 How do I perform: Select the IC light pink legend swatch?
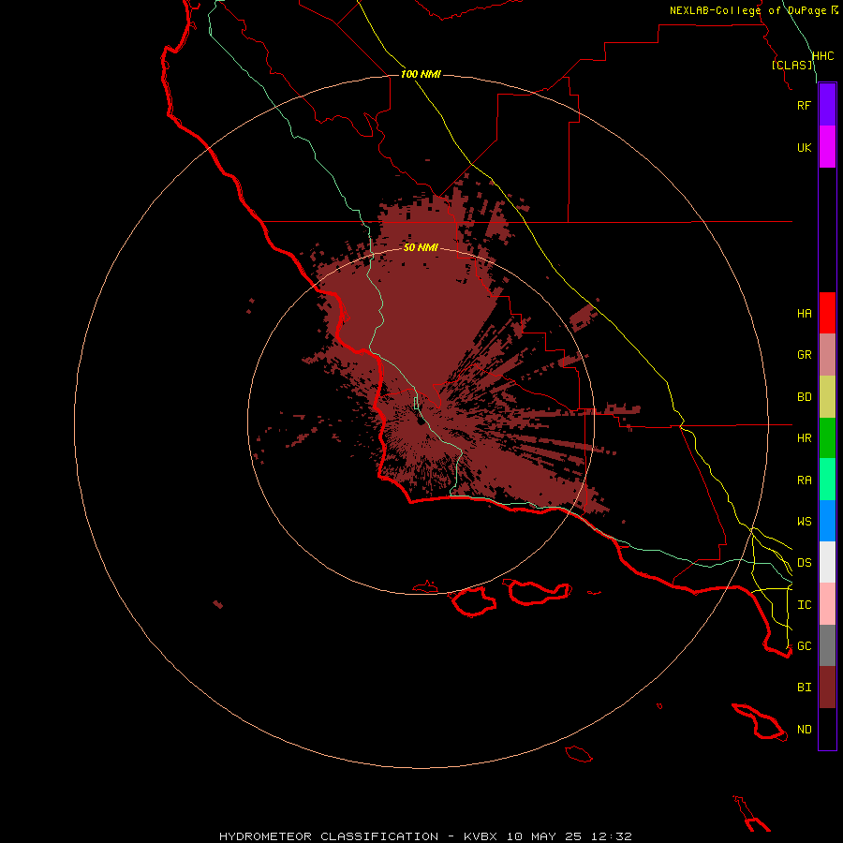point(827,604)
